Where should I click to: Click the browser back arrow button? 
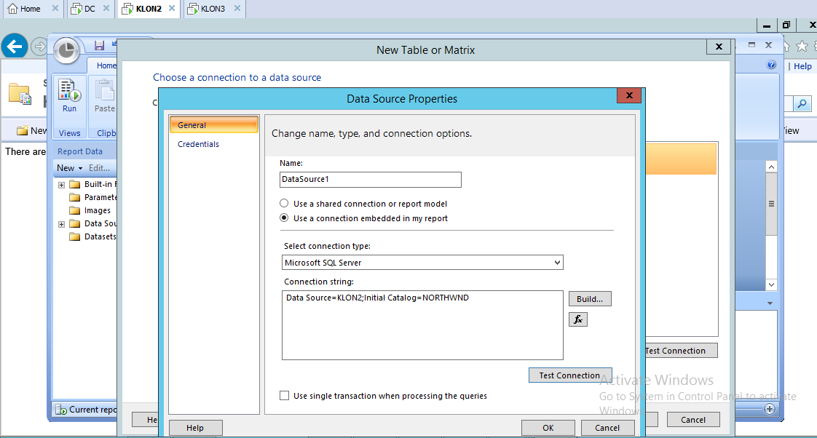pyautogui.click(x=15, y=47)
